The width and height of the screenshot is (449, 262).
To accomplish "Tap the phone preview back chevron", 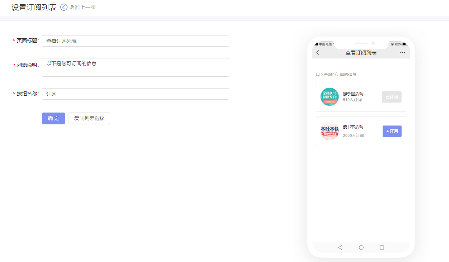I will coord(318,53).
